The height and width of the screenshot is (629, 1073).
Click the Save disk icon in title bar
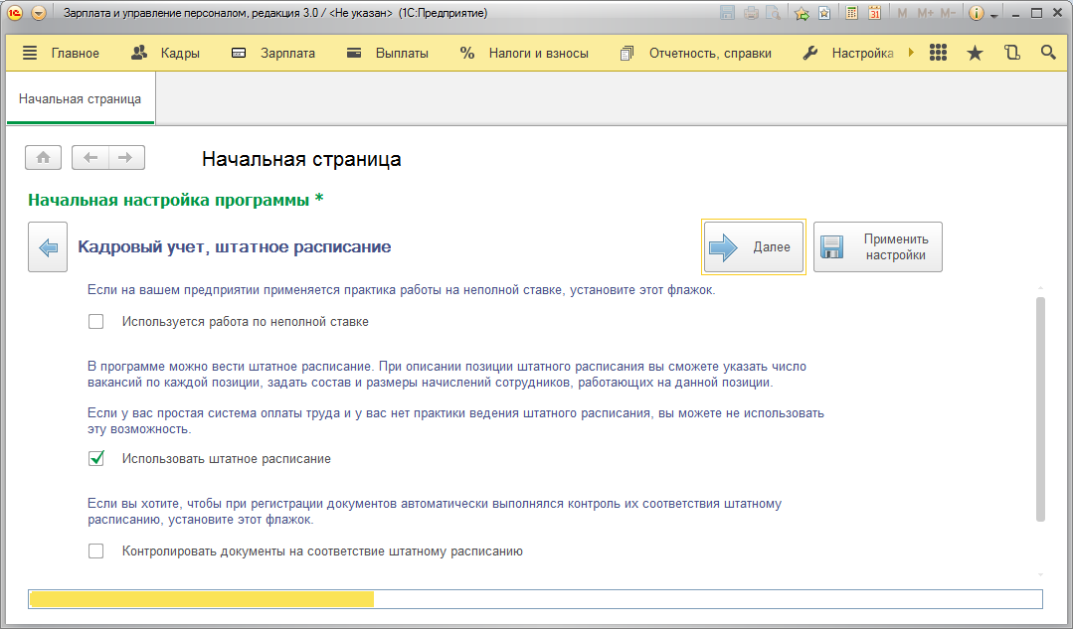(727, 13)
